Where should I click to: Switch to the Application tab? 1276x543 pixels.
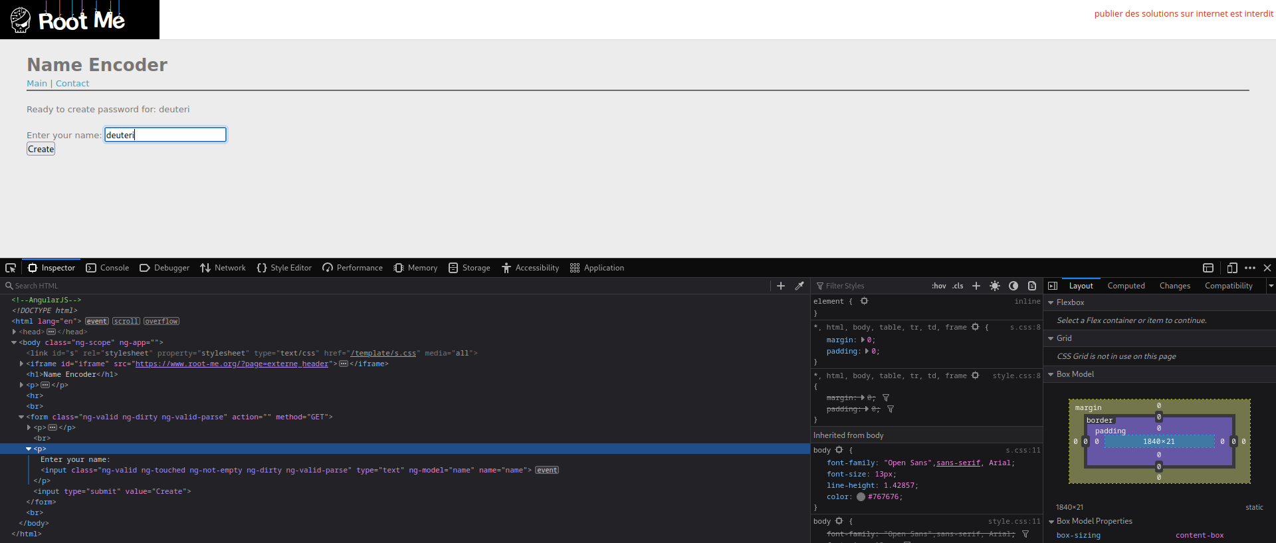[x=597, y=268]
